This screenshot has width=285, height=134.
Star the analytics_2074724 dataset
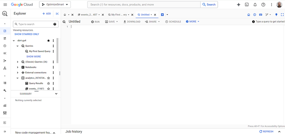pos(48,78)
